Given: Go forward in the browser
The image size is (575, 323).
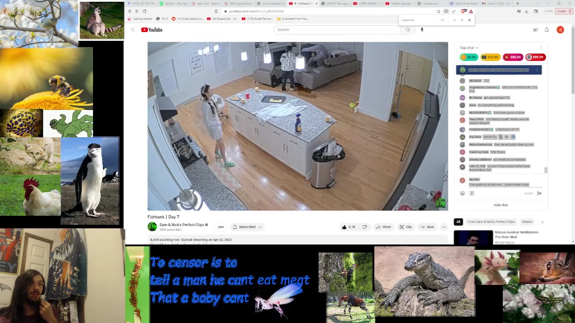Looking at the screenshot, I should pyautogui.click(x=137, y=11).
